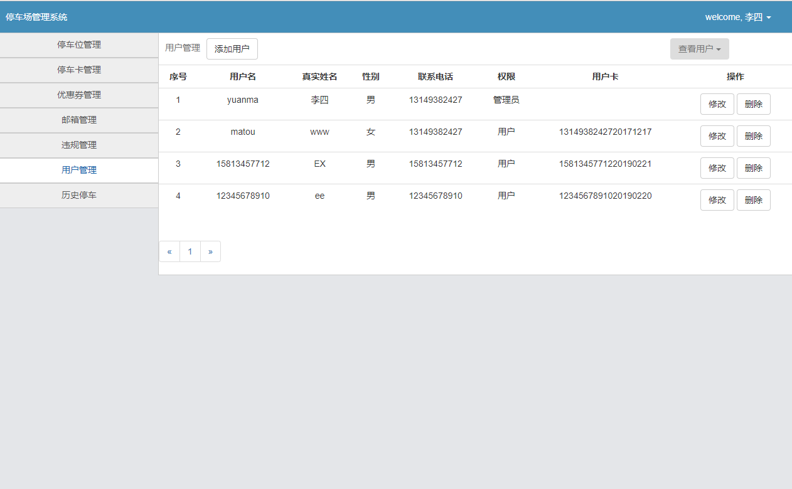792x489 pixels.
Task: Open 历史停车 in the sidebar
Action: [79, 196]
